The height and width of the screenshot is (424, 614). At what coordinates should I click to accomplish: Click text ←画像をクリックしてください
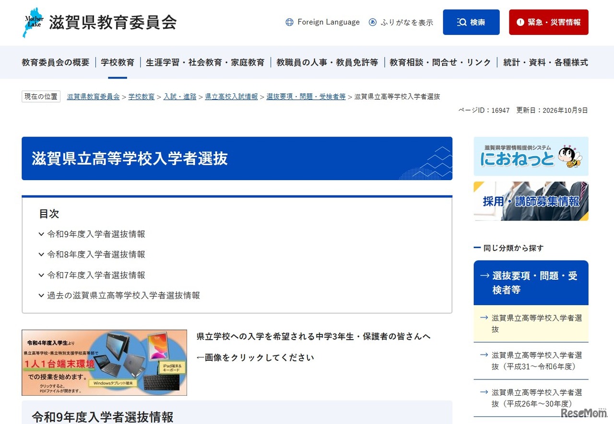255,357
